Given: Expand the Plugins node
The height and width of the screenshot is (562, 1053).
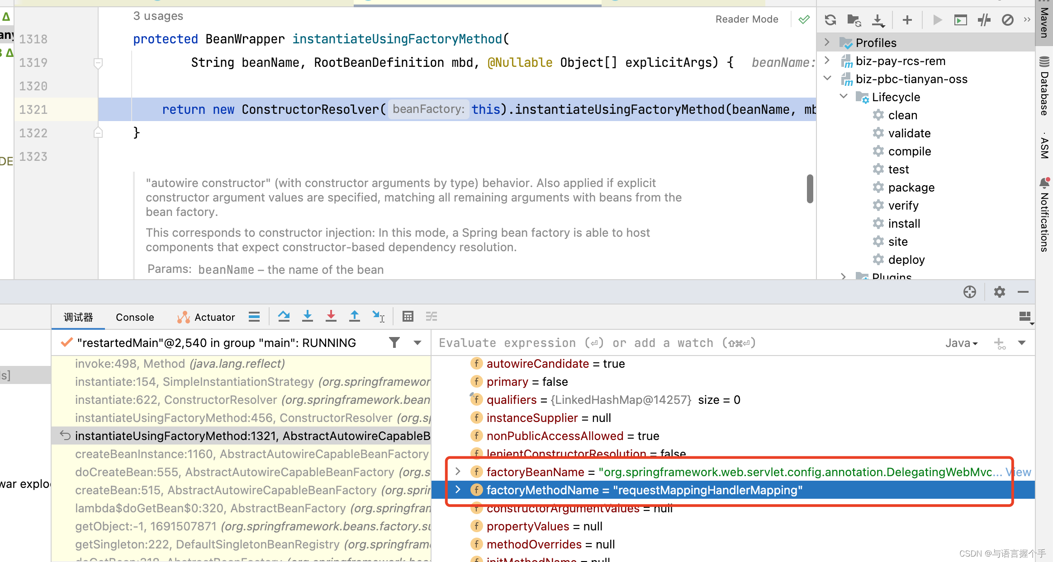Looking at the screenshot, I should coord(844,276).
